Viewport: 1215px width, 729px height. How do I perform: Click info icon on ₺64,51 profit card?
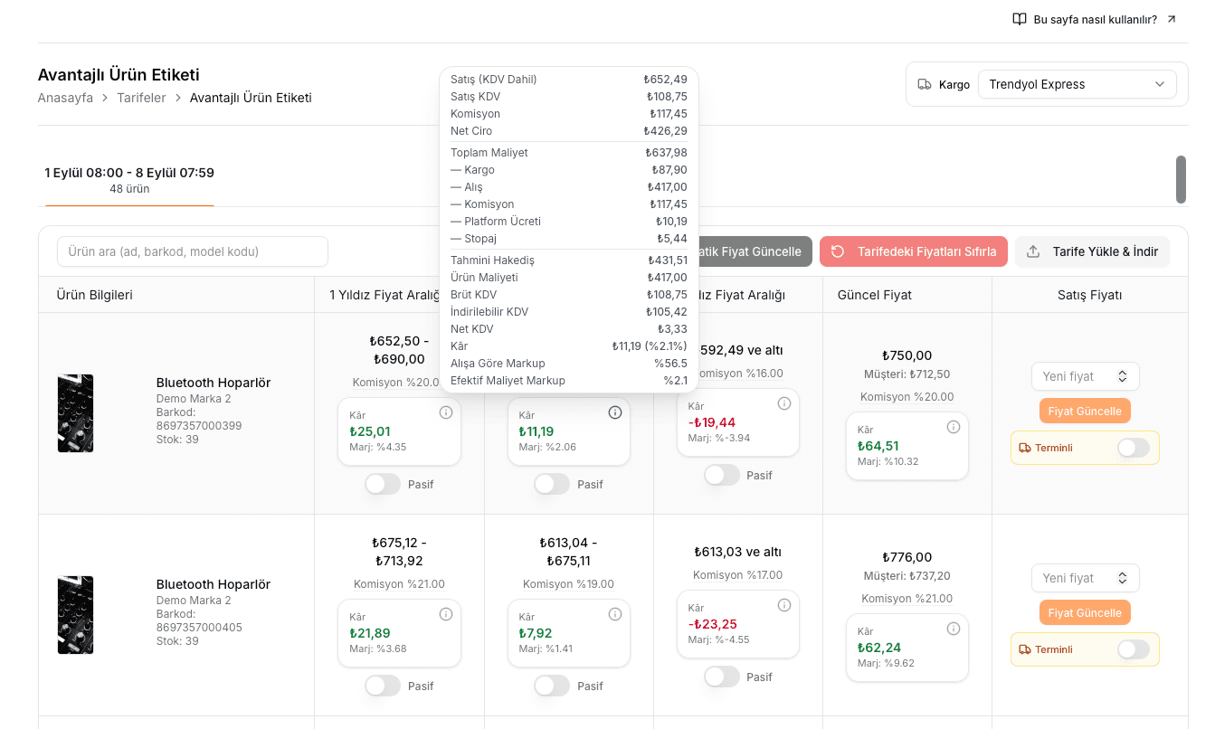954,427
